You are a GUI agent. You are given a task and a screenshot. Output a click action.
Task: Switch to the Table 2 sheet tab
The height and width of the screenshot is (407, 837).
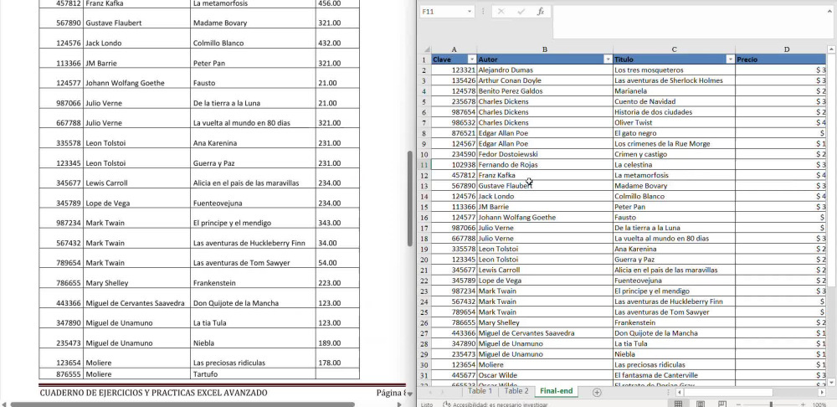tap(516, 391)
